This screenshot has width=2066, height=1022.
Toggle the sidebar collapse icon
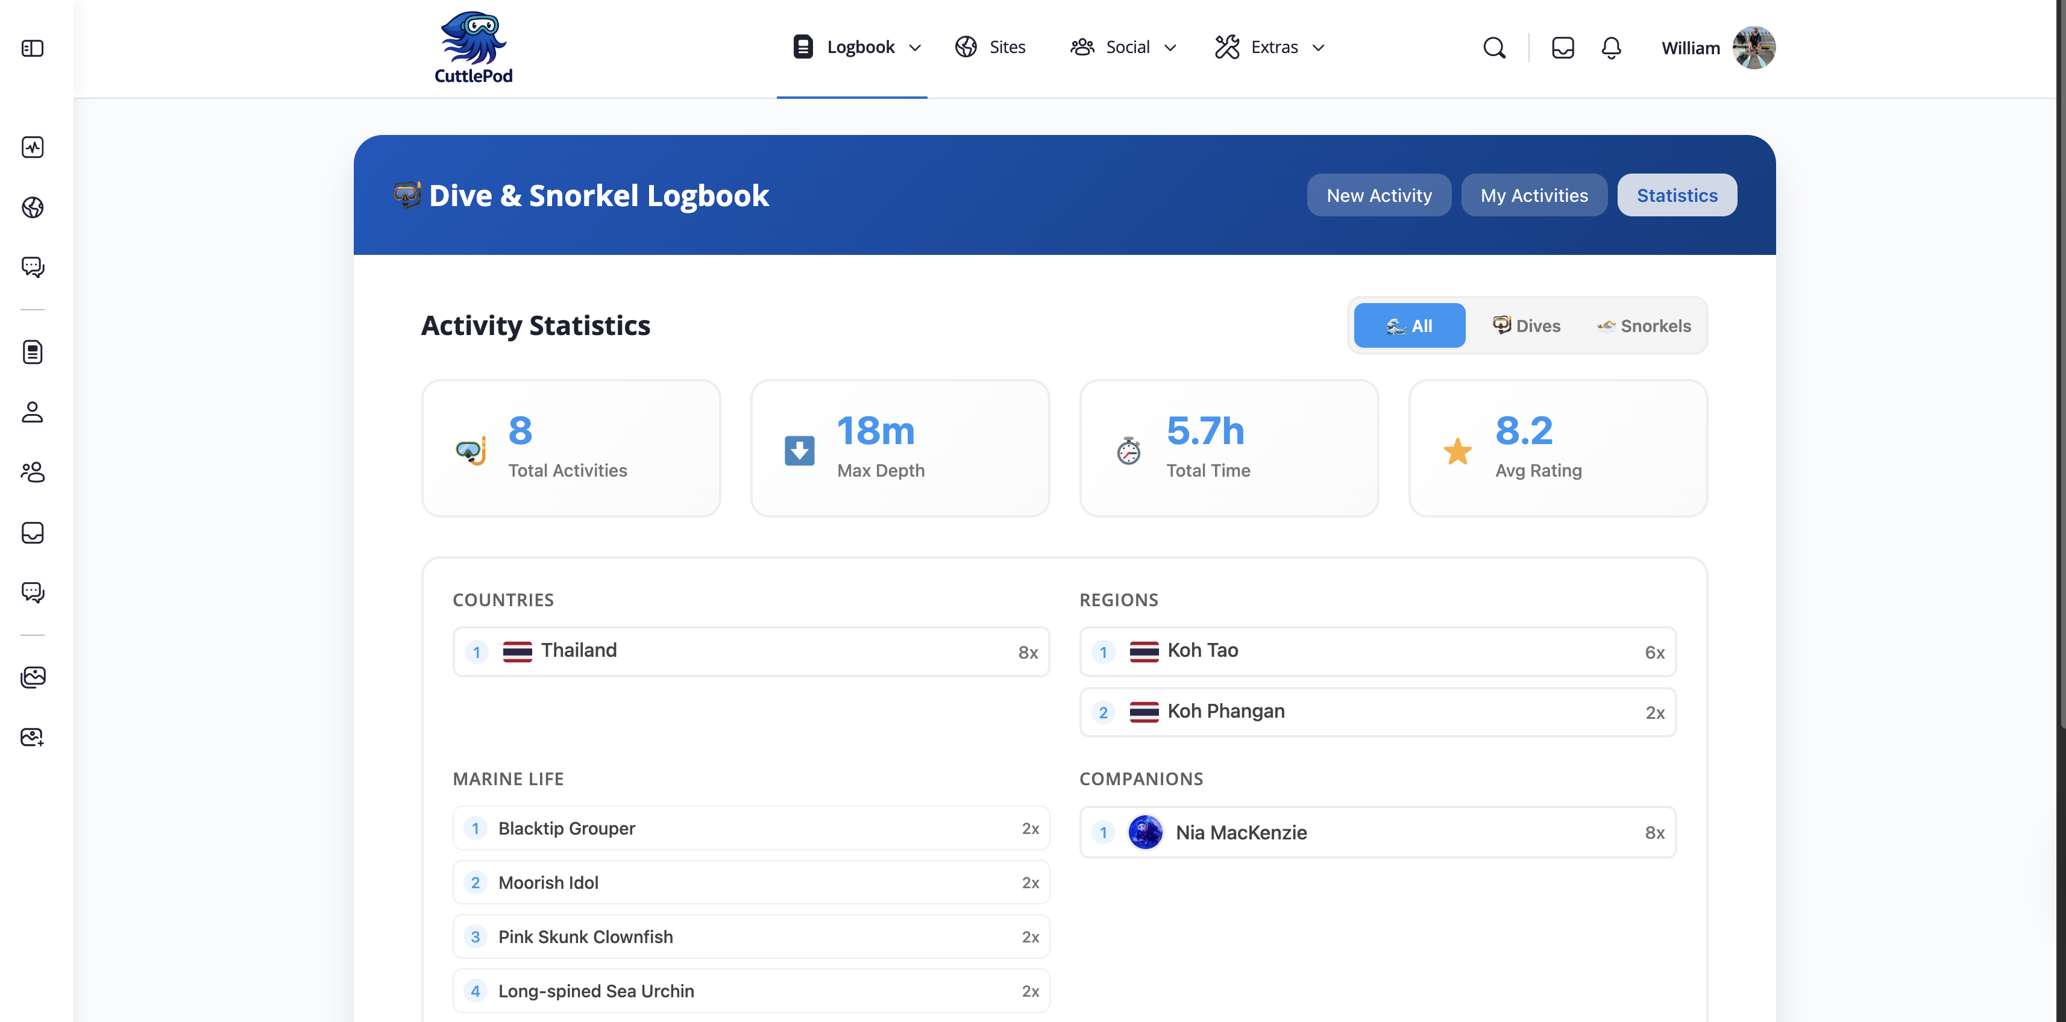point(32,48)
